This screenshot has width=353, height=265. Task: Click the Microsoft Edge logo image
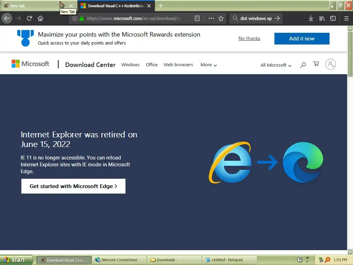tap(303, 162)
